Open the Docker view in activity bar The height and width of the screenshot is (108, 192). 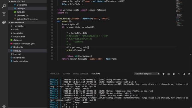coord(4,22)
